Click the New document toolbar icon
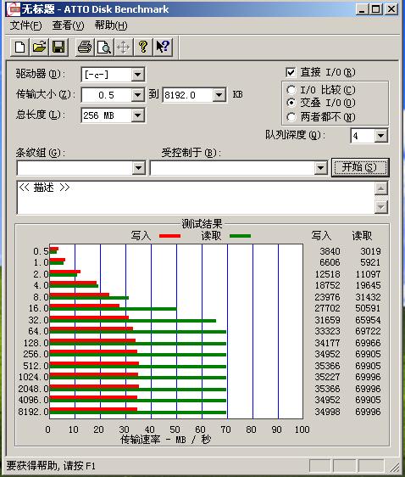 (20, 48)
